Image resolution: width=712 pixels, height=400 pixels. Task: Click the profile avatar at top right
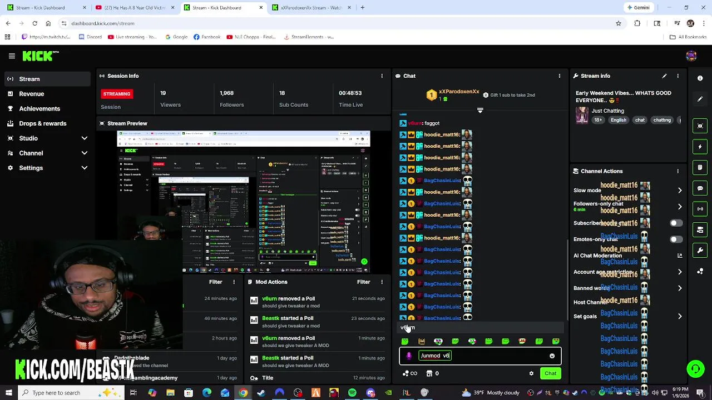[x=691, y=56]
